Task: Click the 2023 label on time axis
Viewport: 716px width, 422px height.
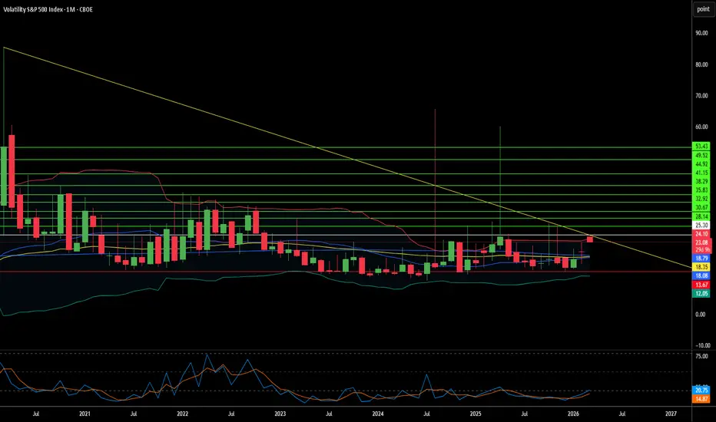Action: point(280,414)
